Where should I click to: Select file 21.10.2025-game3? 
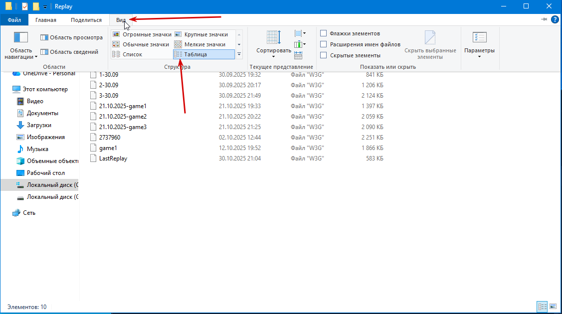[123, 127]
